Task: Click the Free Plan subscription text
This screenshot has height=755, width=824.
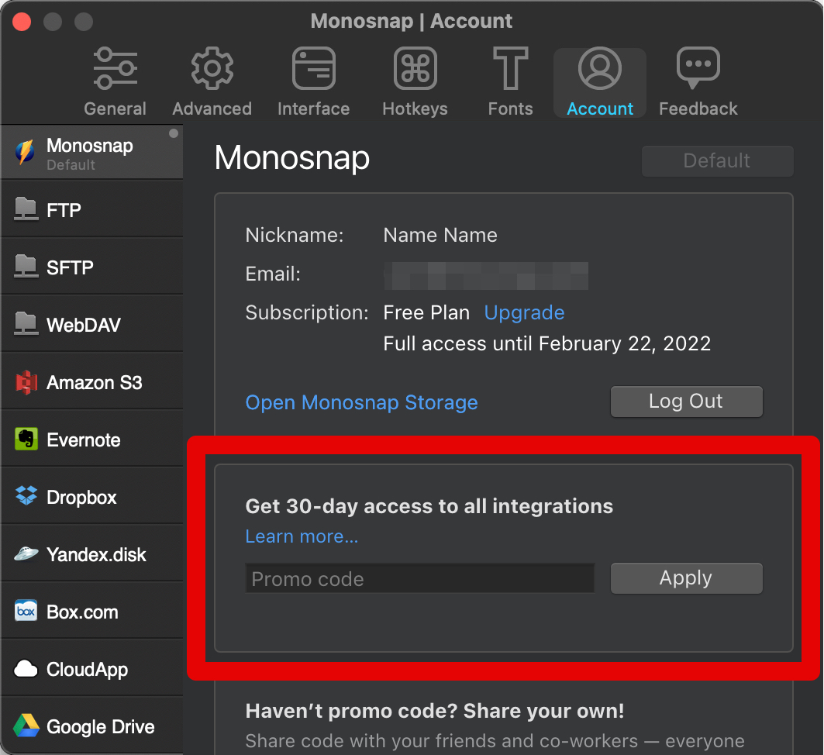Action: (426, 312)
